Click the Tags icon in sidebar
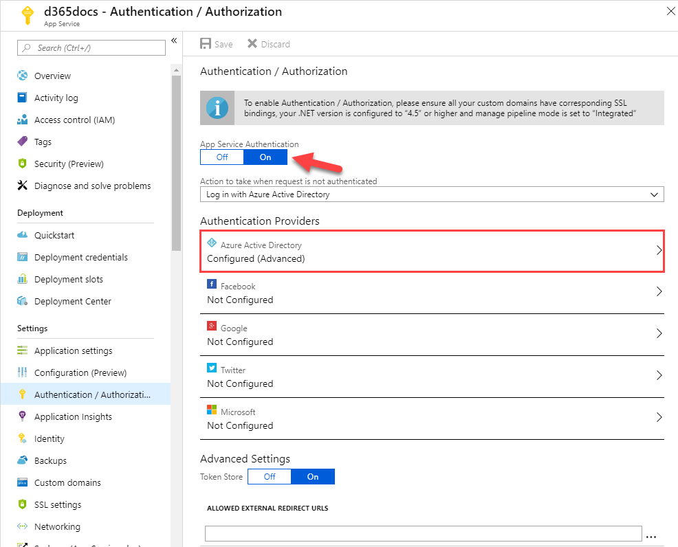This screenshot has height=547, width=678. point(22,142)
